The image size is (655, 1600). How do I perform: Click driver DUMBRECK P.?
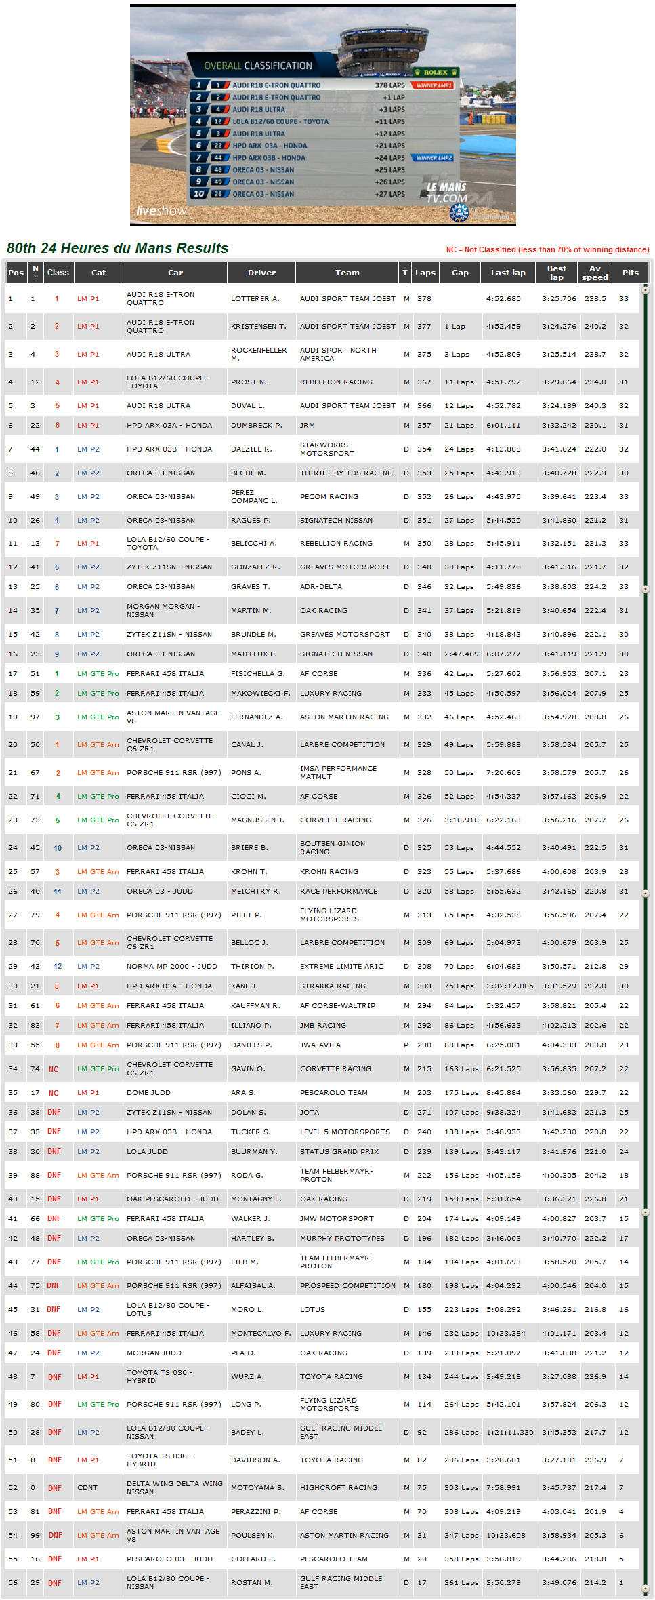coord(257,425)
